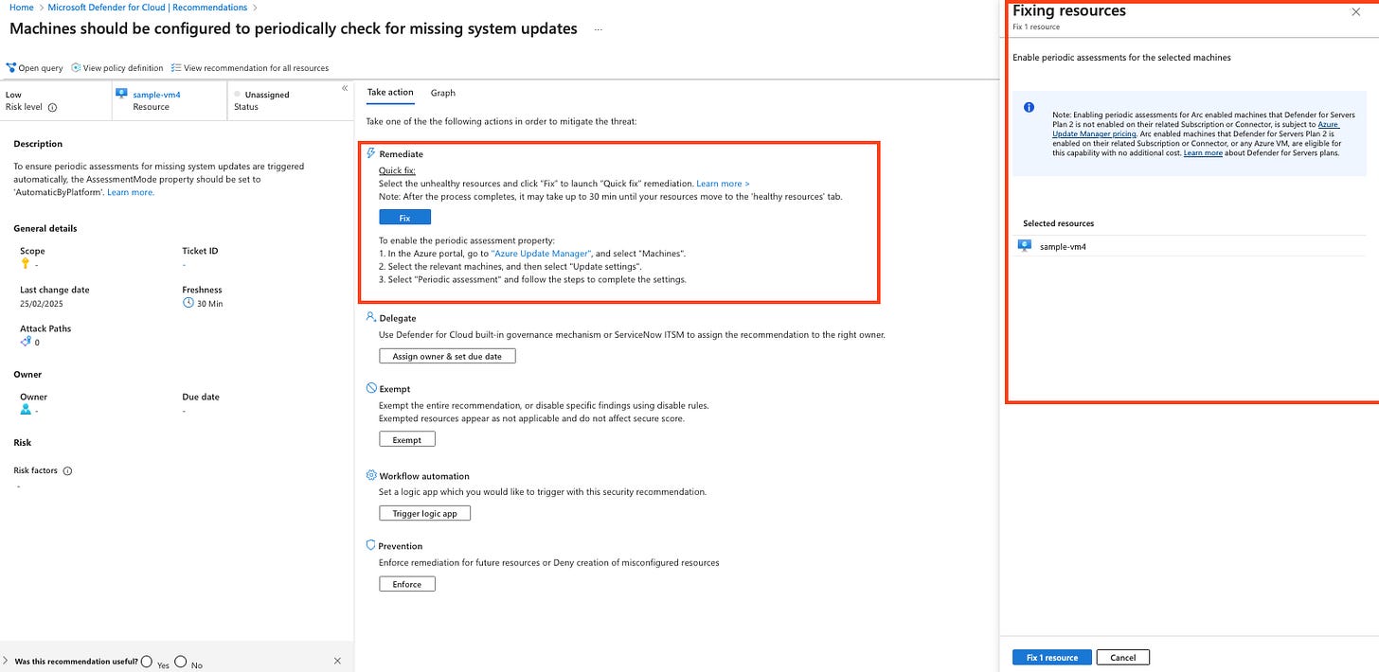
Task: Select the View policy definition icon
Action: point(76,67)
